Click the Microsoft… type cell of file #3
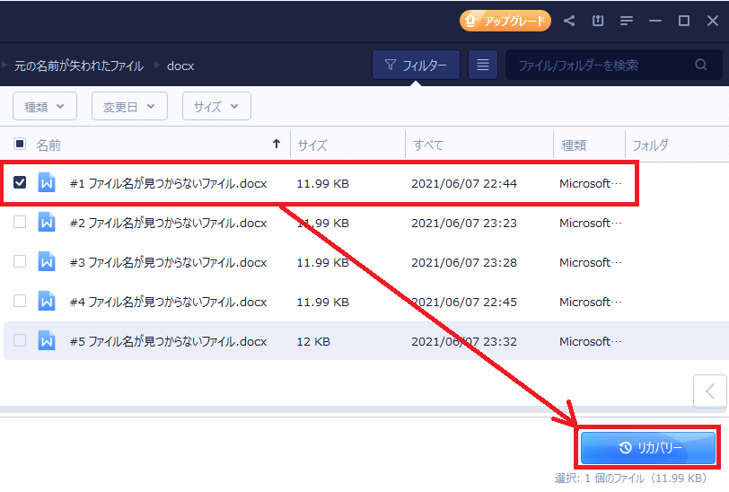 tap(591, 263)
